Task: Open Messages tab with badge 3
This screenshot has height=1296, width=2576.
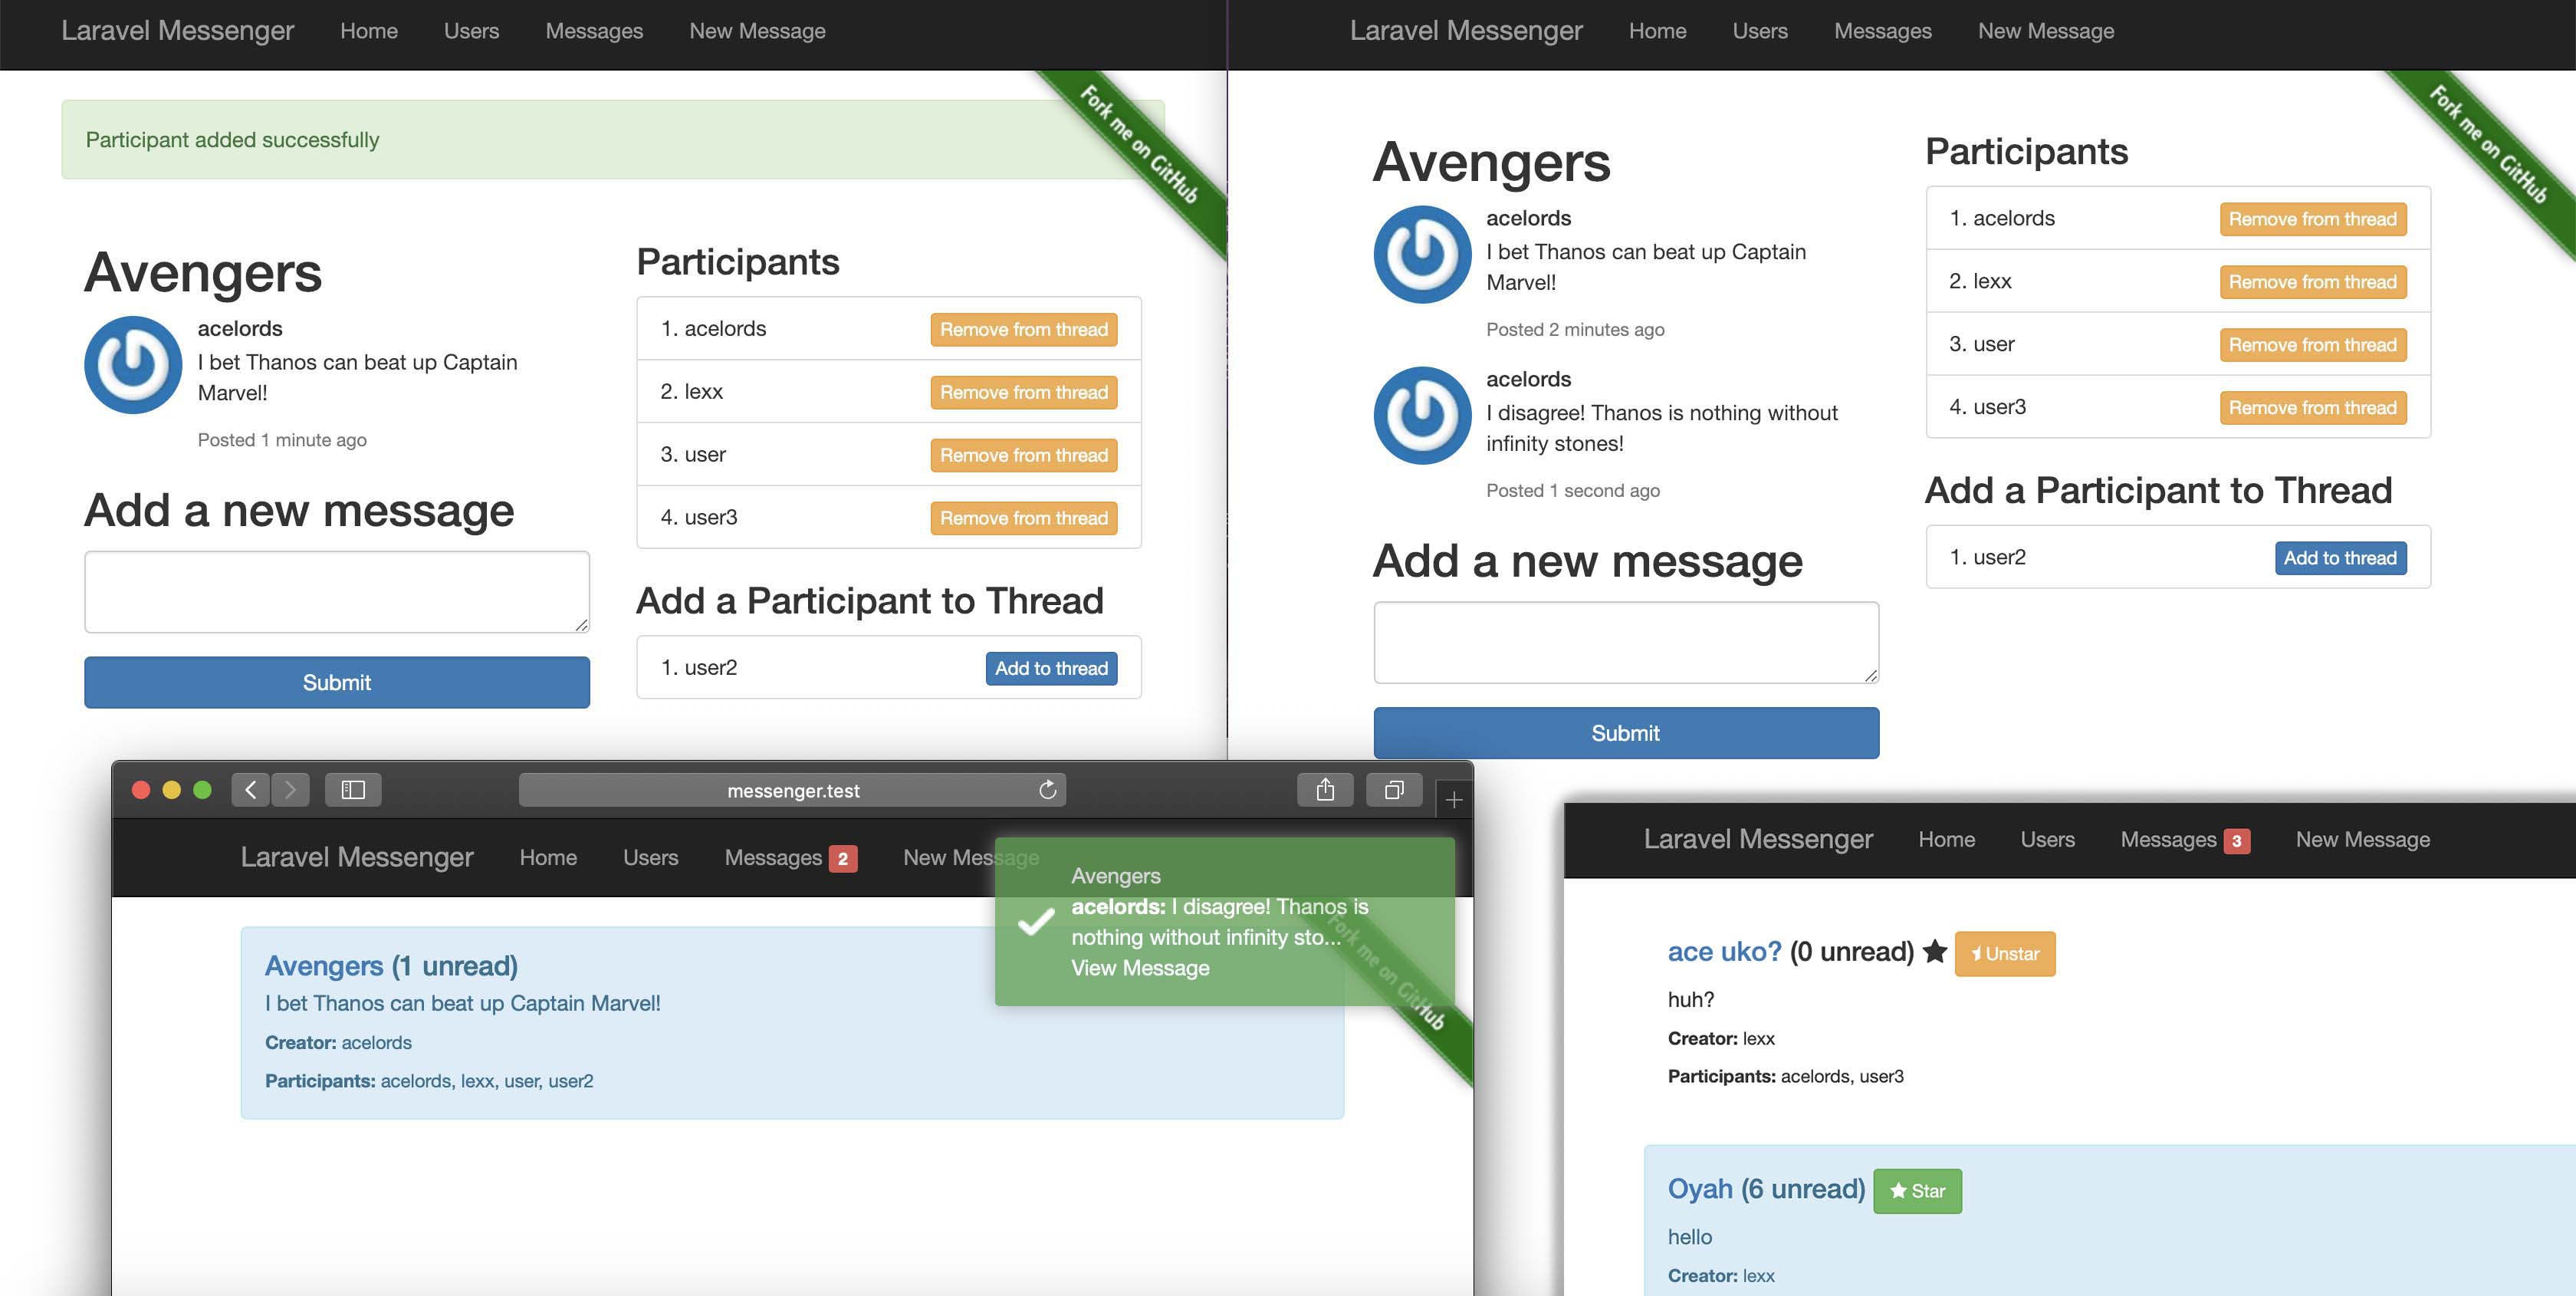Action: [x=2184, y=840]
